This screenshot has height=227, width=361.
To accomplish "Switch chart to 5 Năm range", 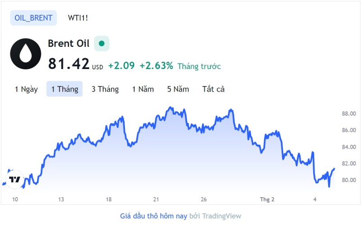I will [x=178, y=89].
